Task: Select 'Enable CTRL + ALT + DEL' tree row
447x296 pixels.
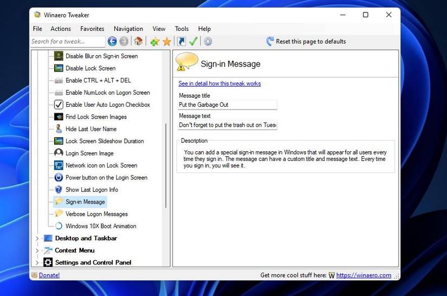Action: click(x=98, y=80)
